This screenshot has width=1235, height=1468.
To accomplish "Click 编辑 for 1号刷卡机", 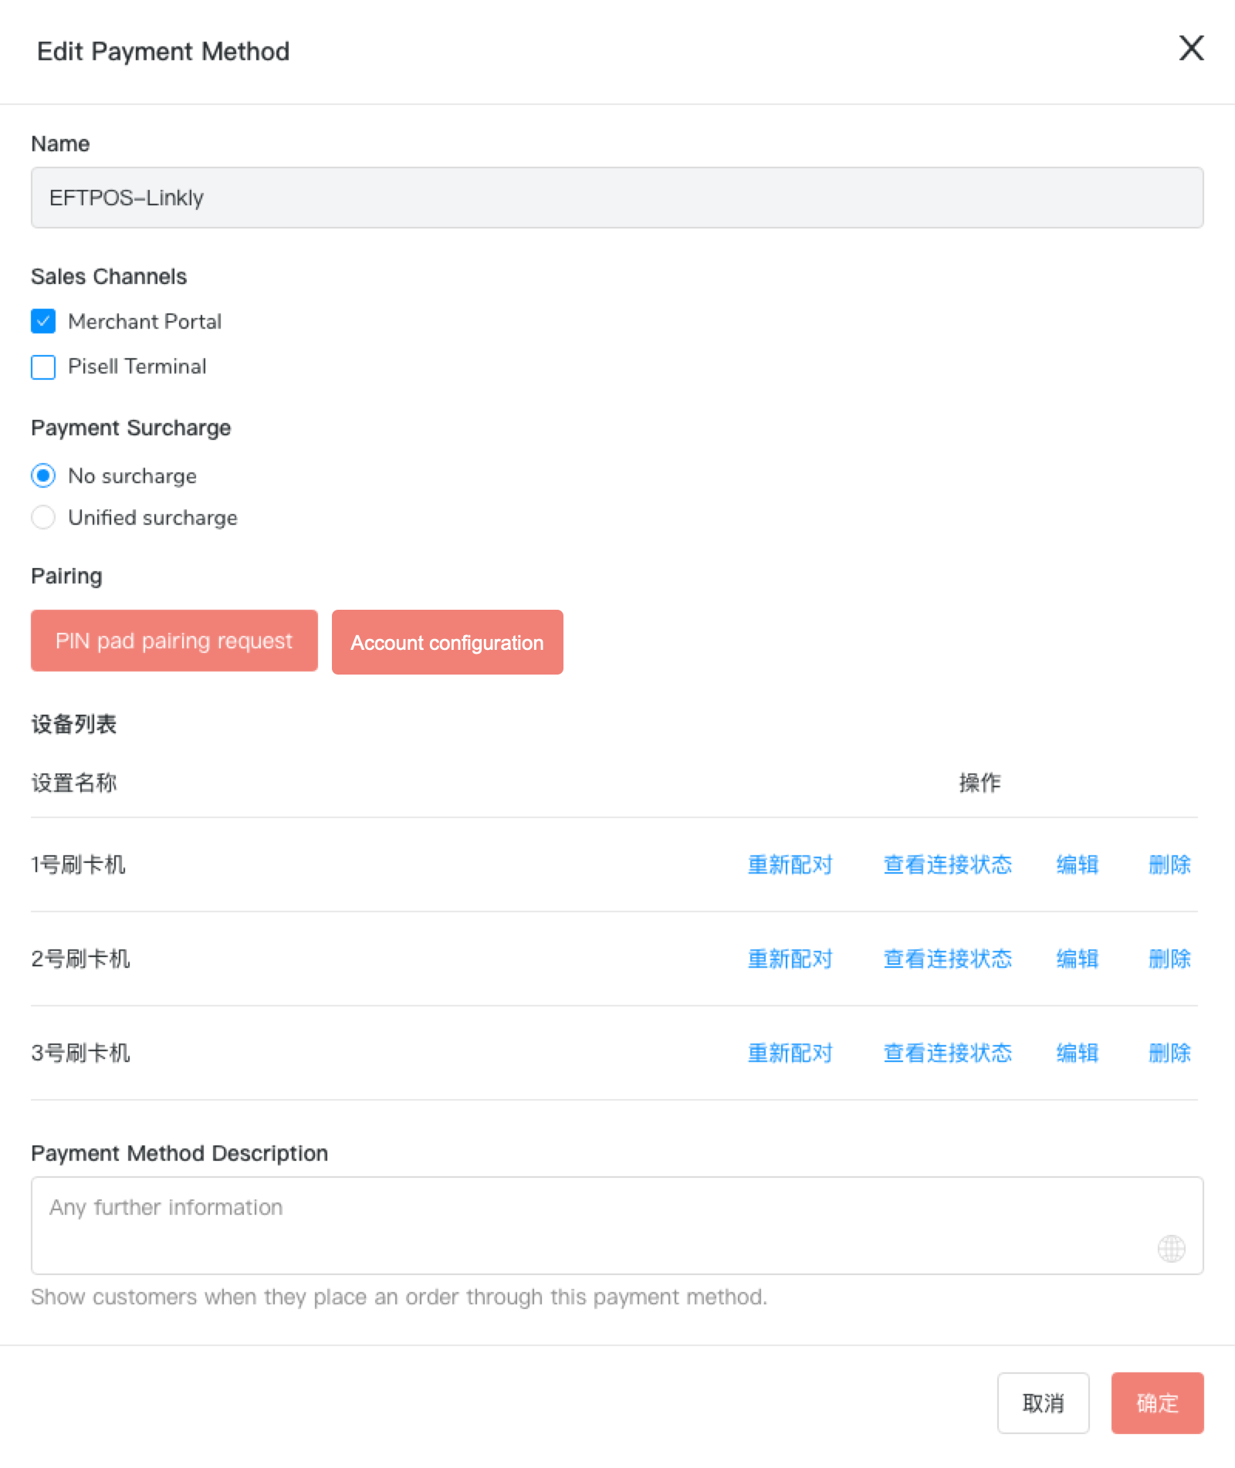I will tap(1078, 864).
